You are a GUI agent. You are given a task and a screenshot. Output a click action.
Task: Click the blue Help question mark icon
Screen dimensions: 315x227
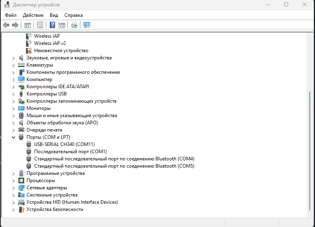[52, 25]
